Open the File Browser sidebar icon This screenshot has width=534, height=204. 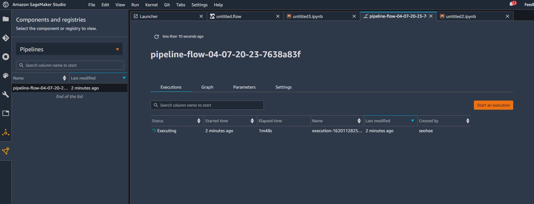6,19
